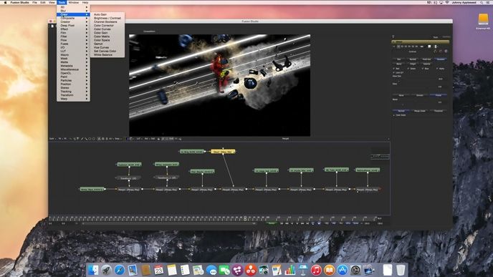493x277 pixels.
Task: Open the Window menu
Action: (74, 2)
